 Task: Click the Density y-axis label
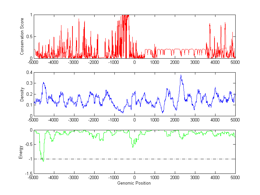point(22,94)
